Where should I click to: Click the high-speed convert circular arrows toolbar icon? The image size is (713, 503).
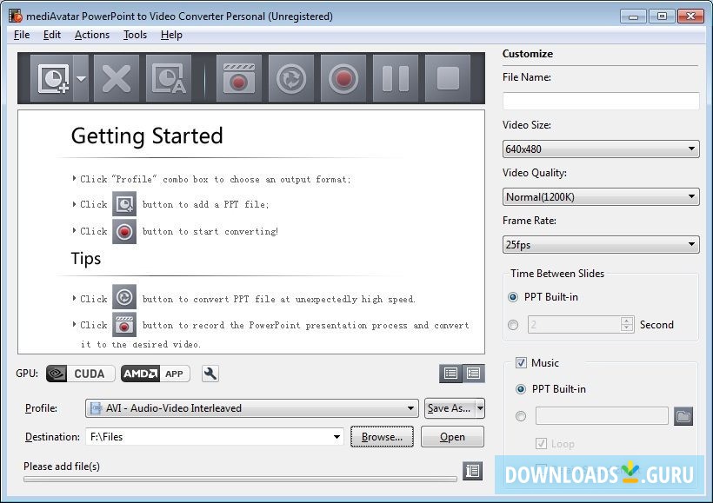point(291,78)
